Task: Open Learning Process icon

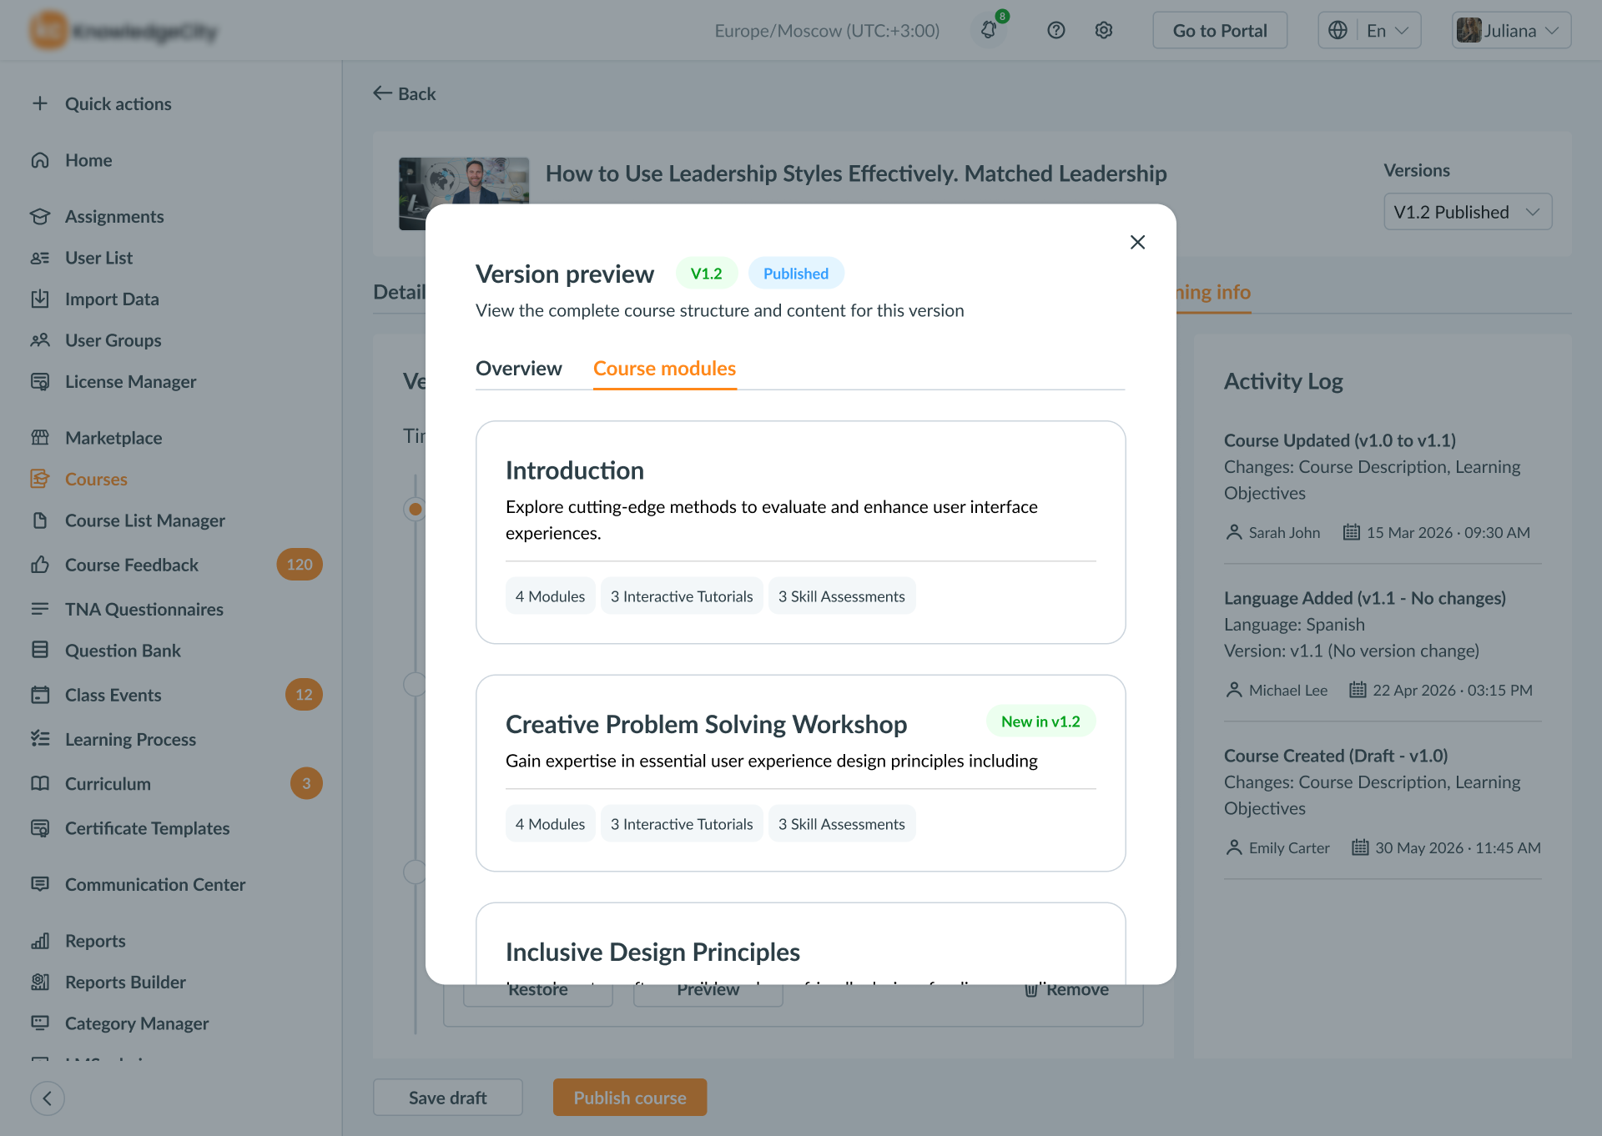Action: click(39, 739)
